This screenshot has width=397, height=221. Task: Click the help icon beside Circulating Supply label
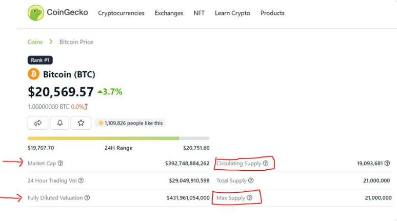point(265,163)
